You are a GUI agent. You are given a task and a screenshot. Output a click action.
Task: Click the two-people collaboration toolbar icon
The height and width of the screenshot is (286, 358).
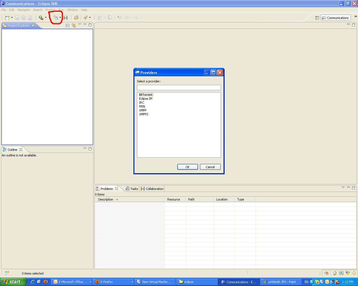[65, 18]
